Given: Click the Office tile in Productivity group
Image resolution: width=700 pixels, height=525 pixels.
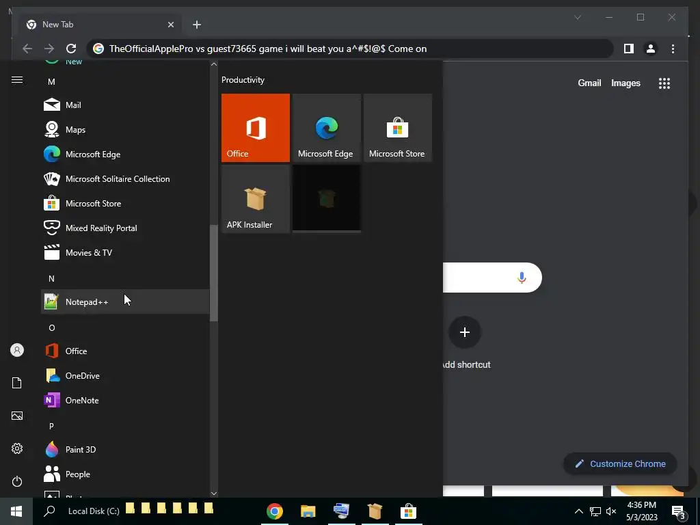Looking at the screenshot, I should (256, 128).
